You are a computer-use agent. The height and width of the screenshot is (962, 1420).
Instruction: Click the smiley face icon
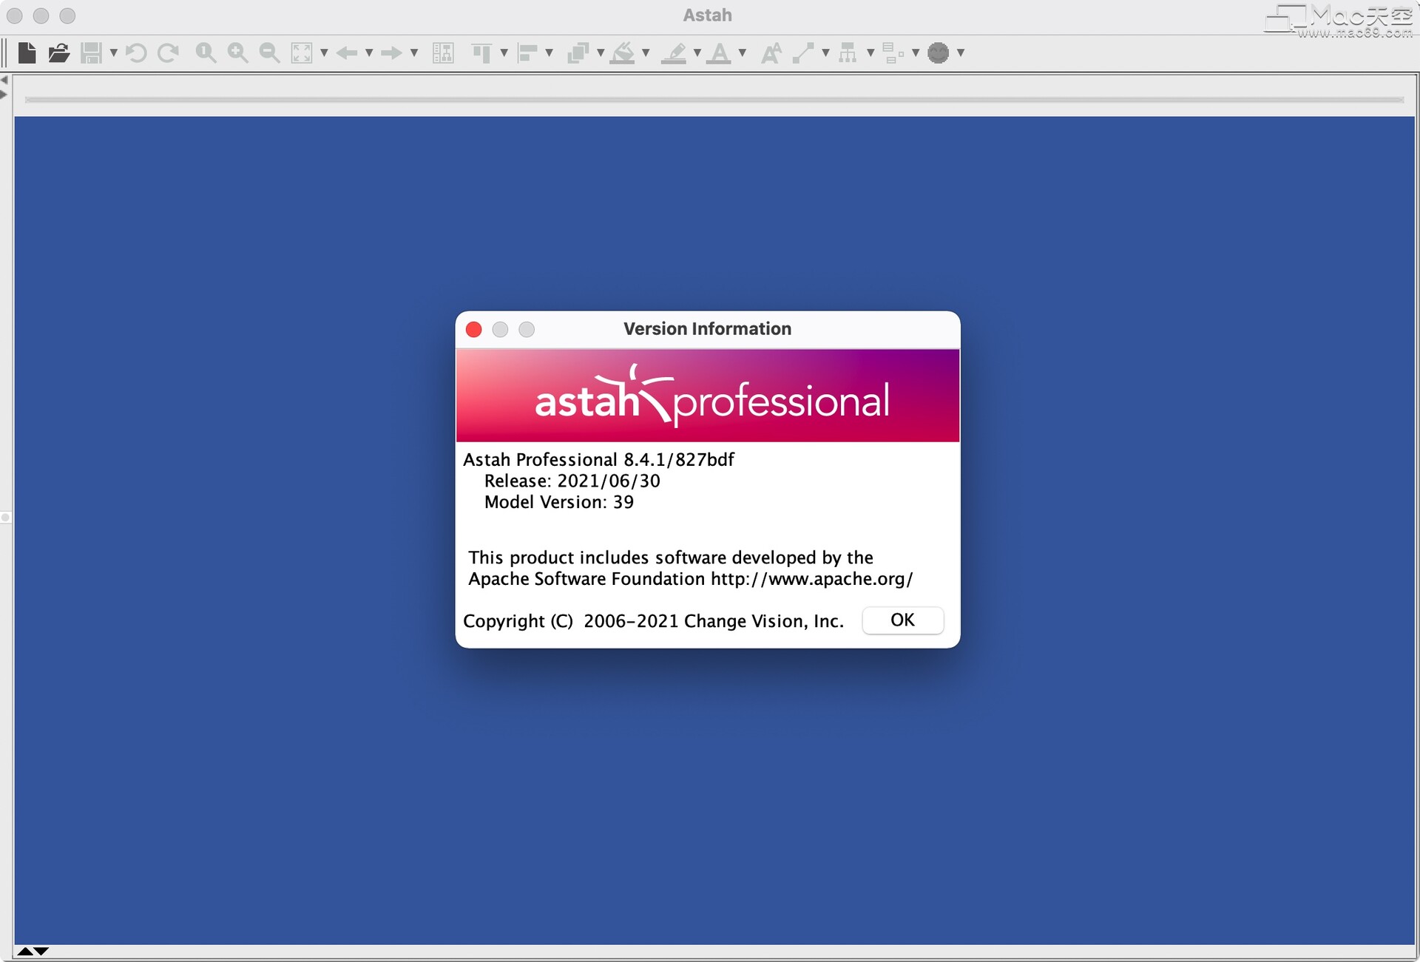(939, 52)
